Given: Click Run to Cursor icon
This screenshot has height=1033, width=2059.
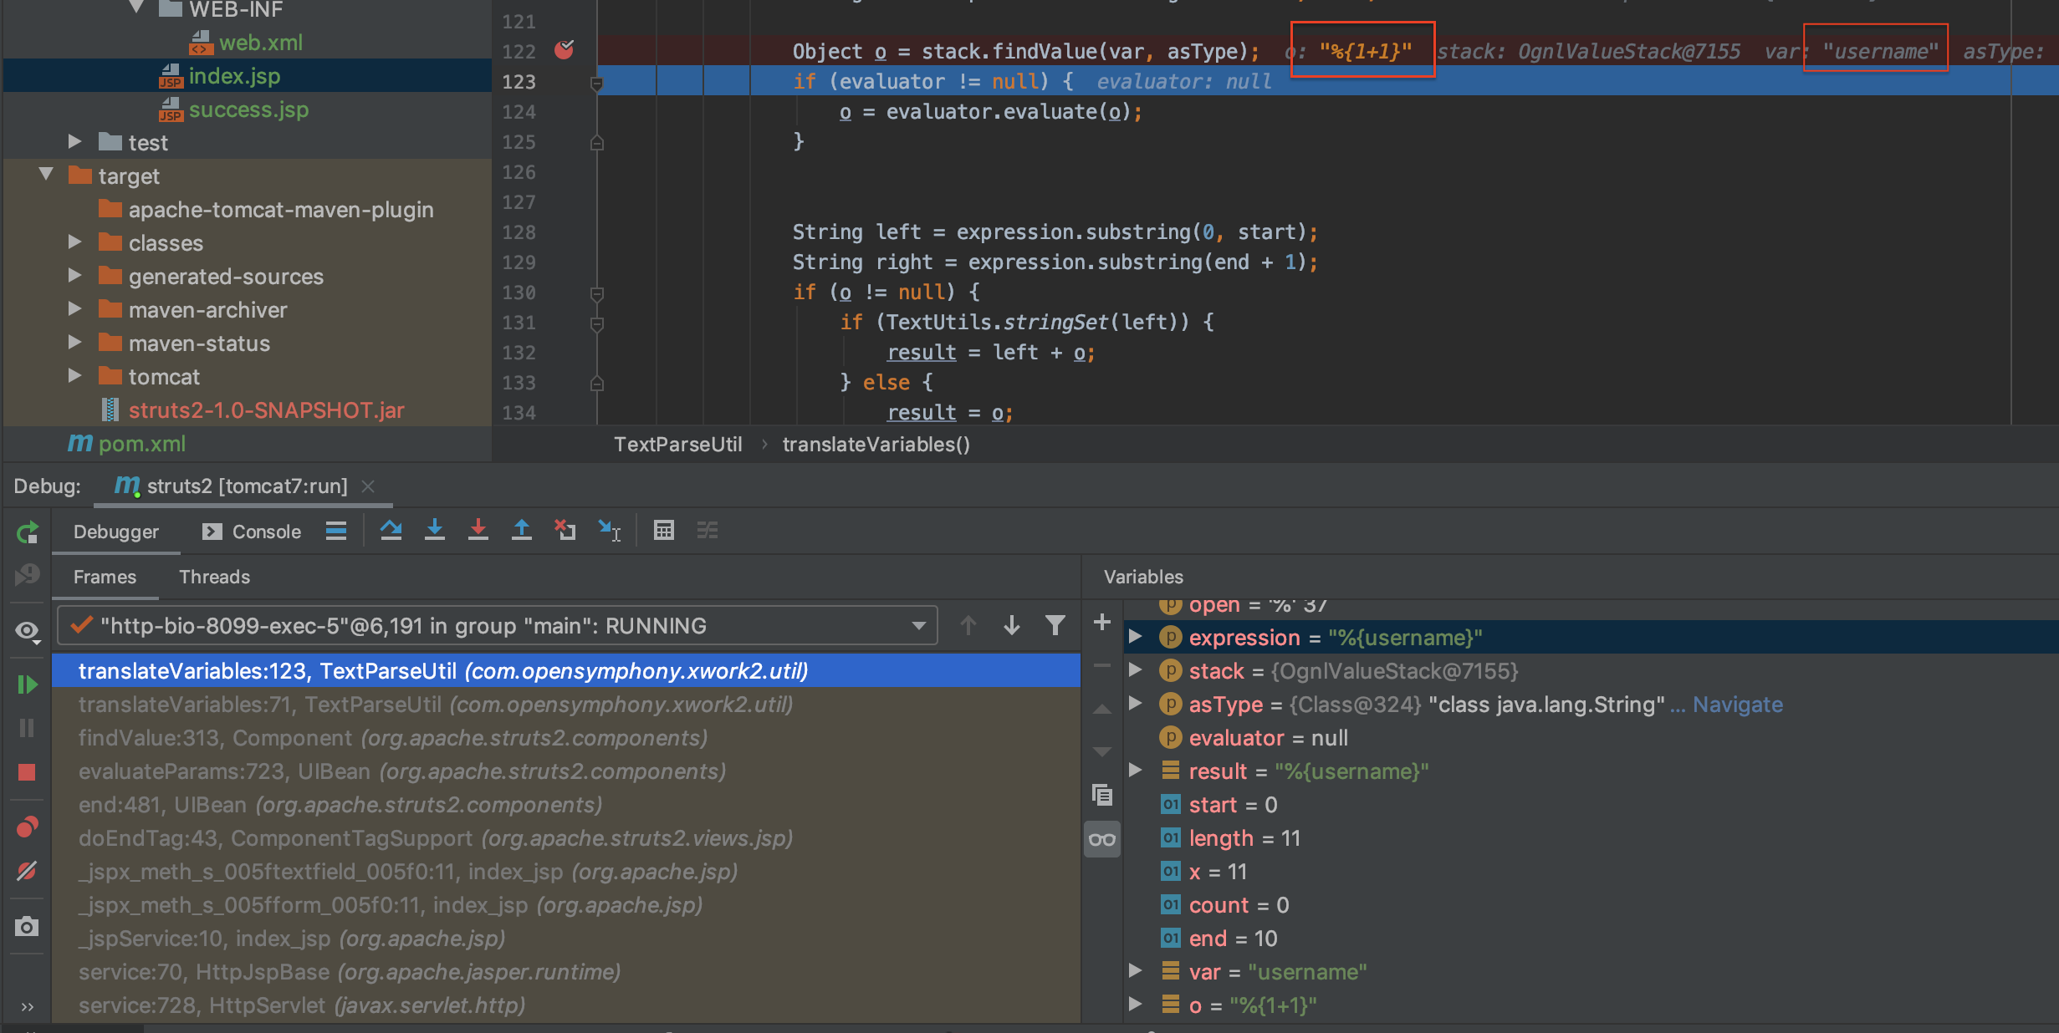Looking at the screenshot, I should (610, 530).
